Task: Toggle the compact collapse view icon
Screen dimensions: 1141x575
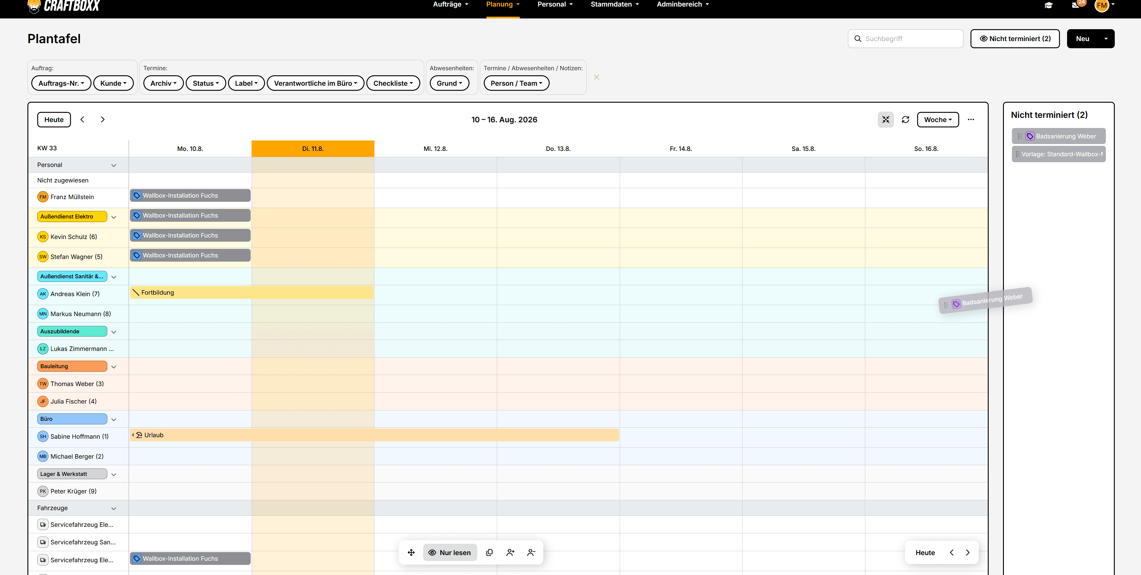Action: [x=886, y=119]
